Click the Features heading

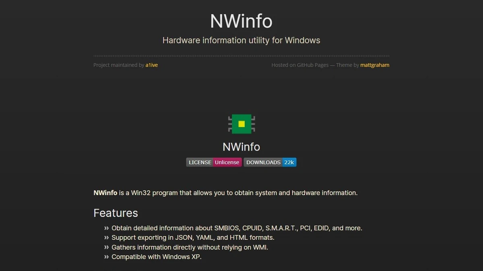(116, 213)
